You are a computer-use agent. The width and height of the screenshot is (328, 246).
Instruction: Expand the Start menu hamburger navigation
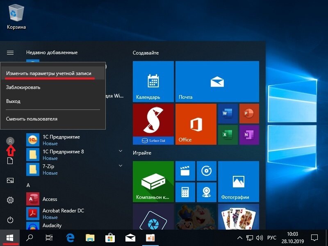click(10, 52)
